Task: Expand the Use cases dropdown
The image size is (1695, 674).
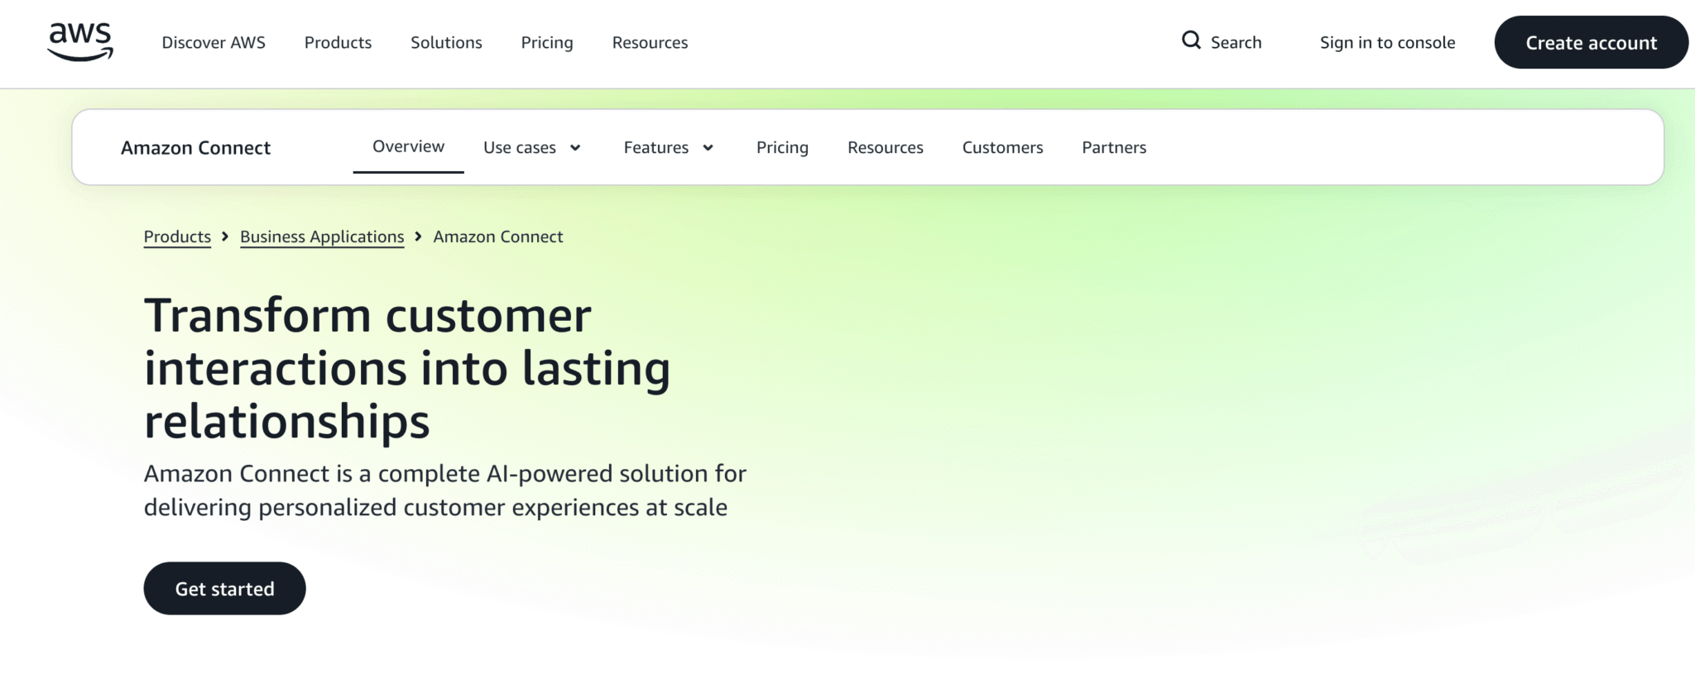Action: click(532, 147)
